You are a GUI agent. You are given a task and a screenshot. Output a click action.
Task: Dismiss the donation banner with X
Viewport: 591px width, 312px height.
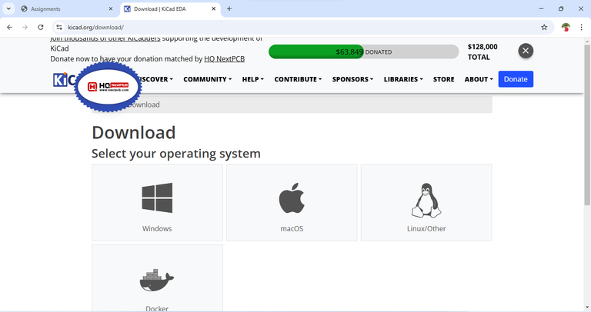(x=526, y=51)
